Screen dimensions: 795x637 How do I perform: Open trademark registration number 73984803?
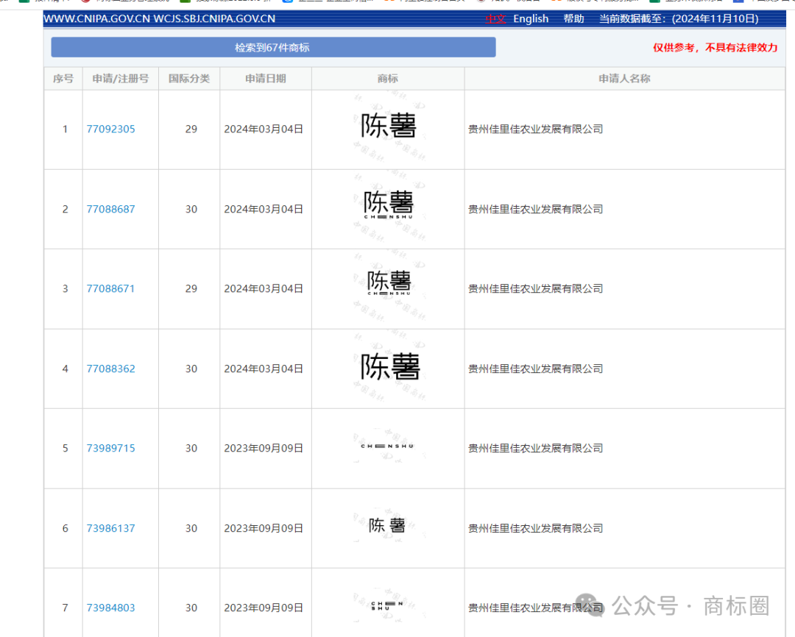tap(110, 608)
